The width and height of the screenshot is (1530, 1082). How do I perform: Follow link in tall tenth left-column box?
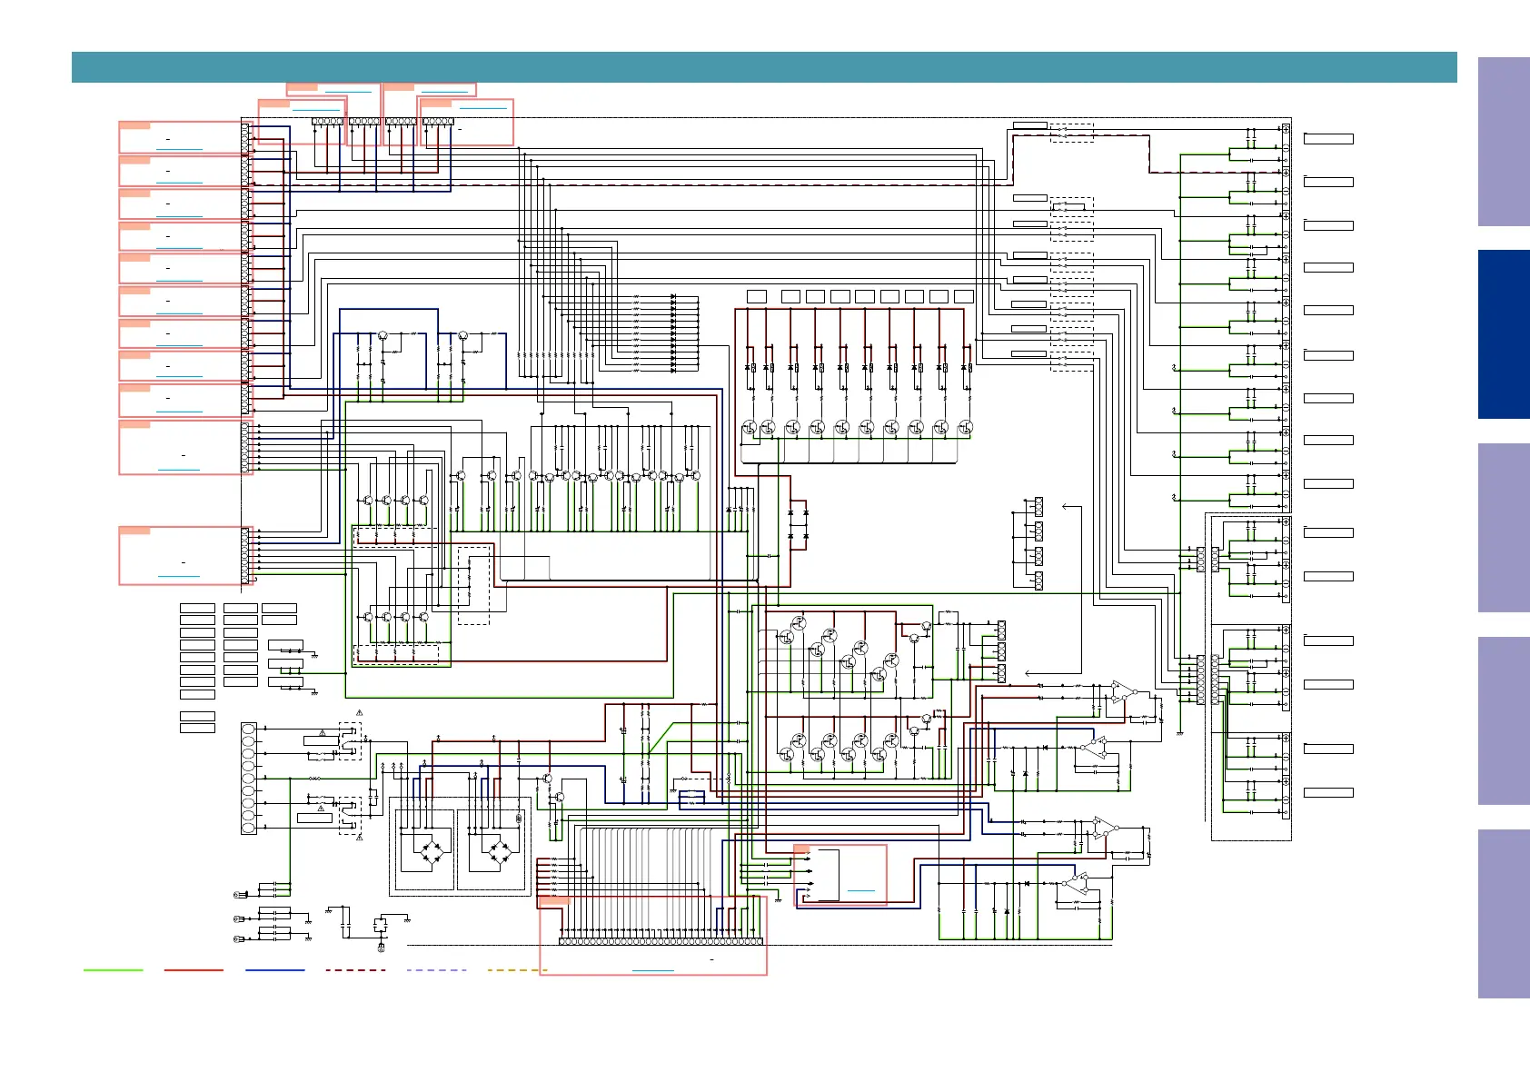(x=179, y=468)
